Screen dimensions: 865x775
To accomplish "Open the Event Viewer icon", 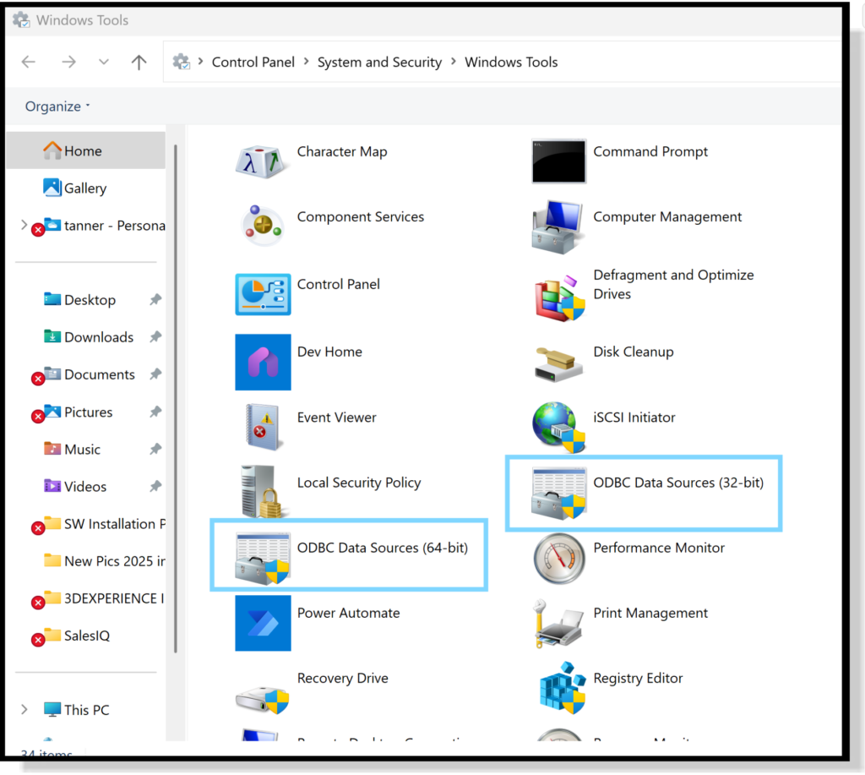I will 263,427.
